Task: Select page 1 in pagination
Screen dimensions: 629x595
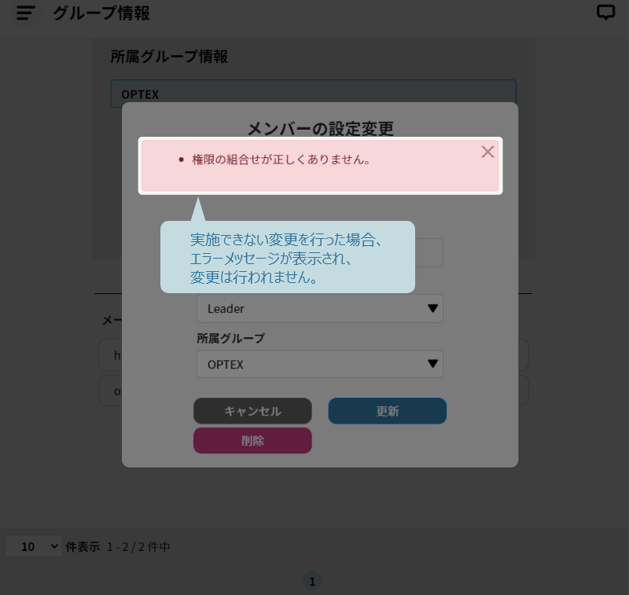Action: (x=312, y=581)
